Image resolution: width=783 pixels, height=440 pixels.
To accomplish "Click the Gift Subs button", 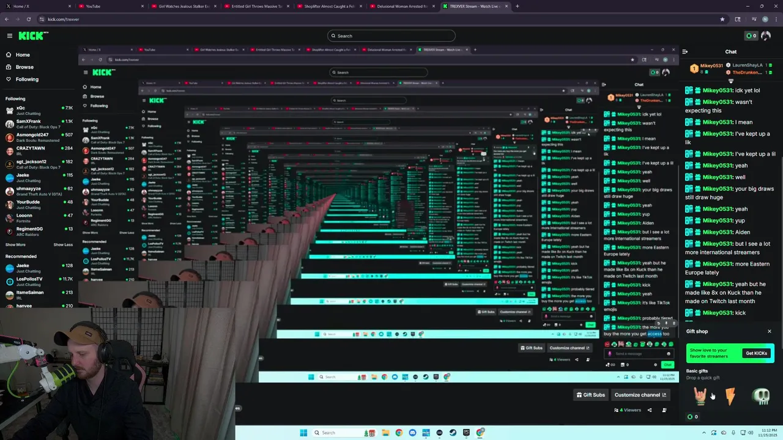I will tap(591, 395).
